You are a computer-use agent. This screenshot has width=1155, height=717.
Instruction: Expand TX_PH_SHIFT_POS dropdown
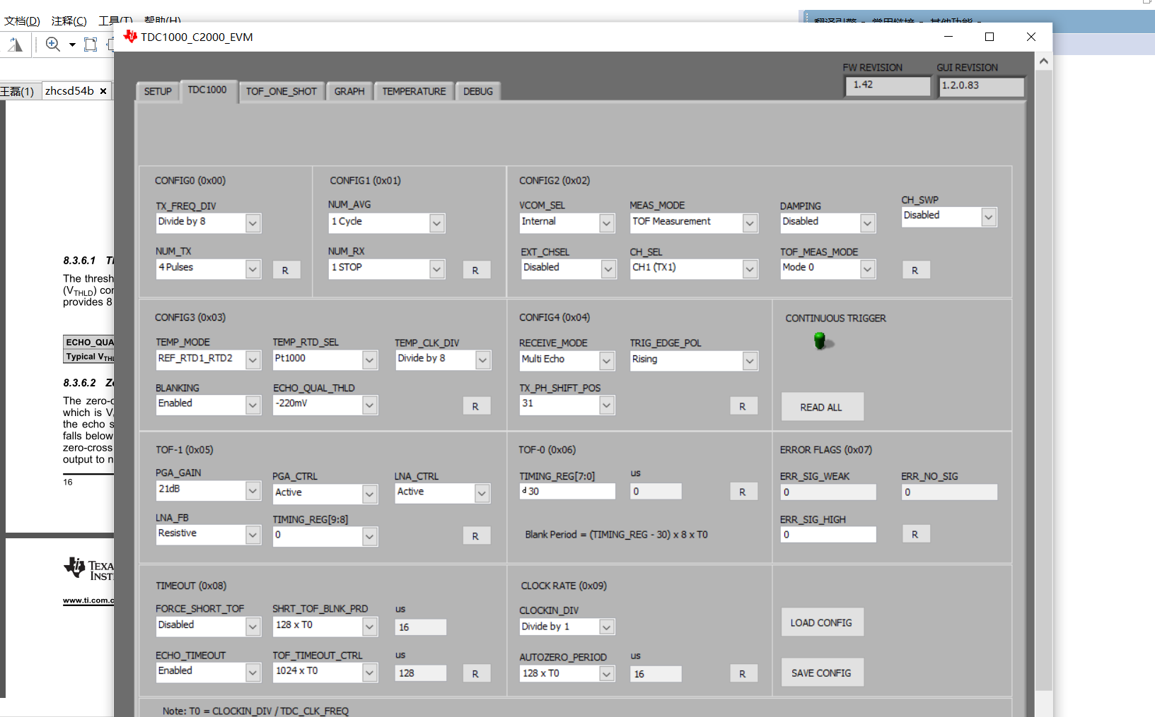pyautogui.click(x=607, y=405)
